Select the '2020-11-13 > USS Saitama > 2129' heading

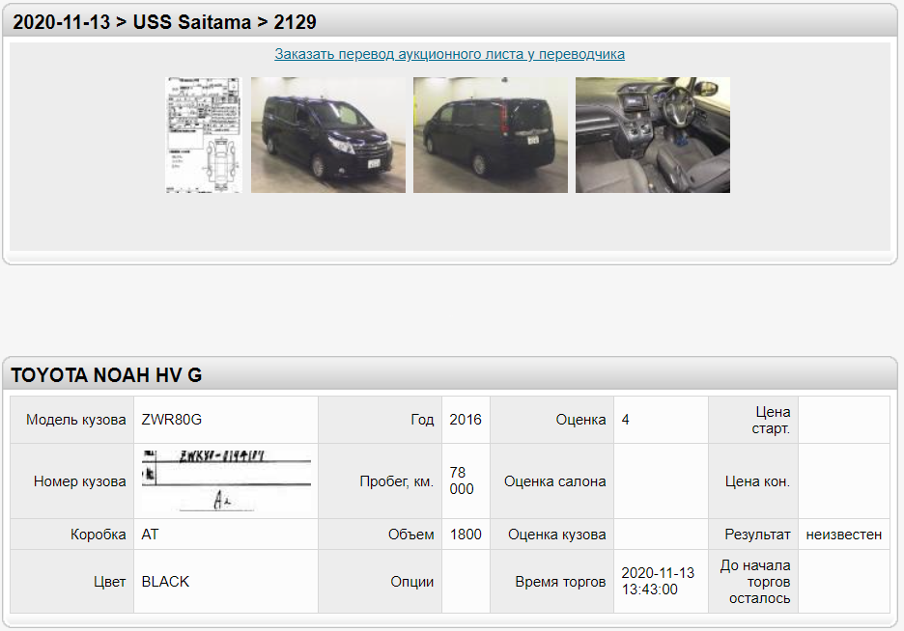pos(164,22)
